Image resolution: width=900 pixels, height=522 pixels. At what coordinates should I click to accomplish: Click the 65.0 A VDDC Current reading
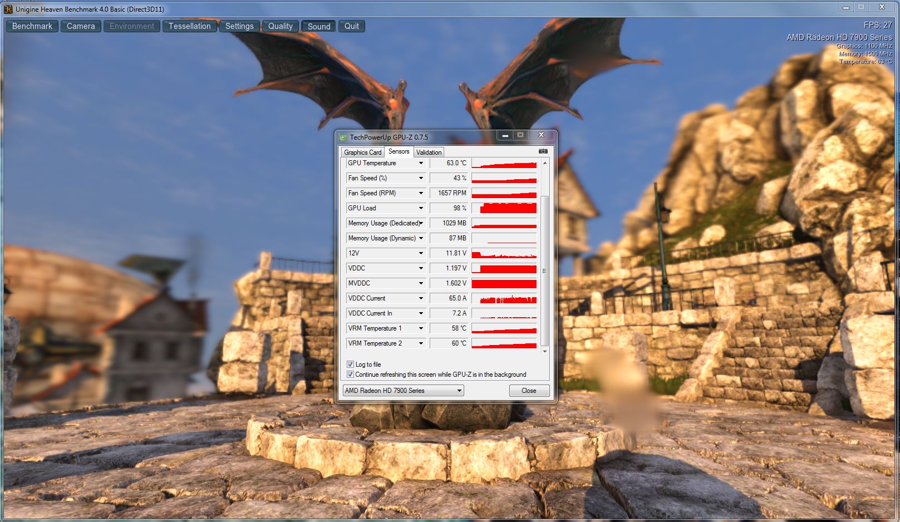point(449,298)
